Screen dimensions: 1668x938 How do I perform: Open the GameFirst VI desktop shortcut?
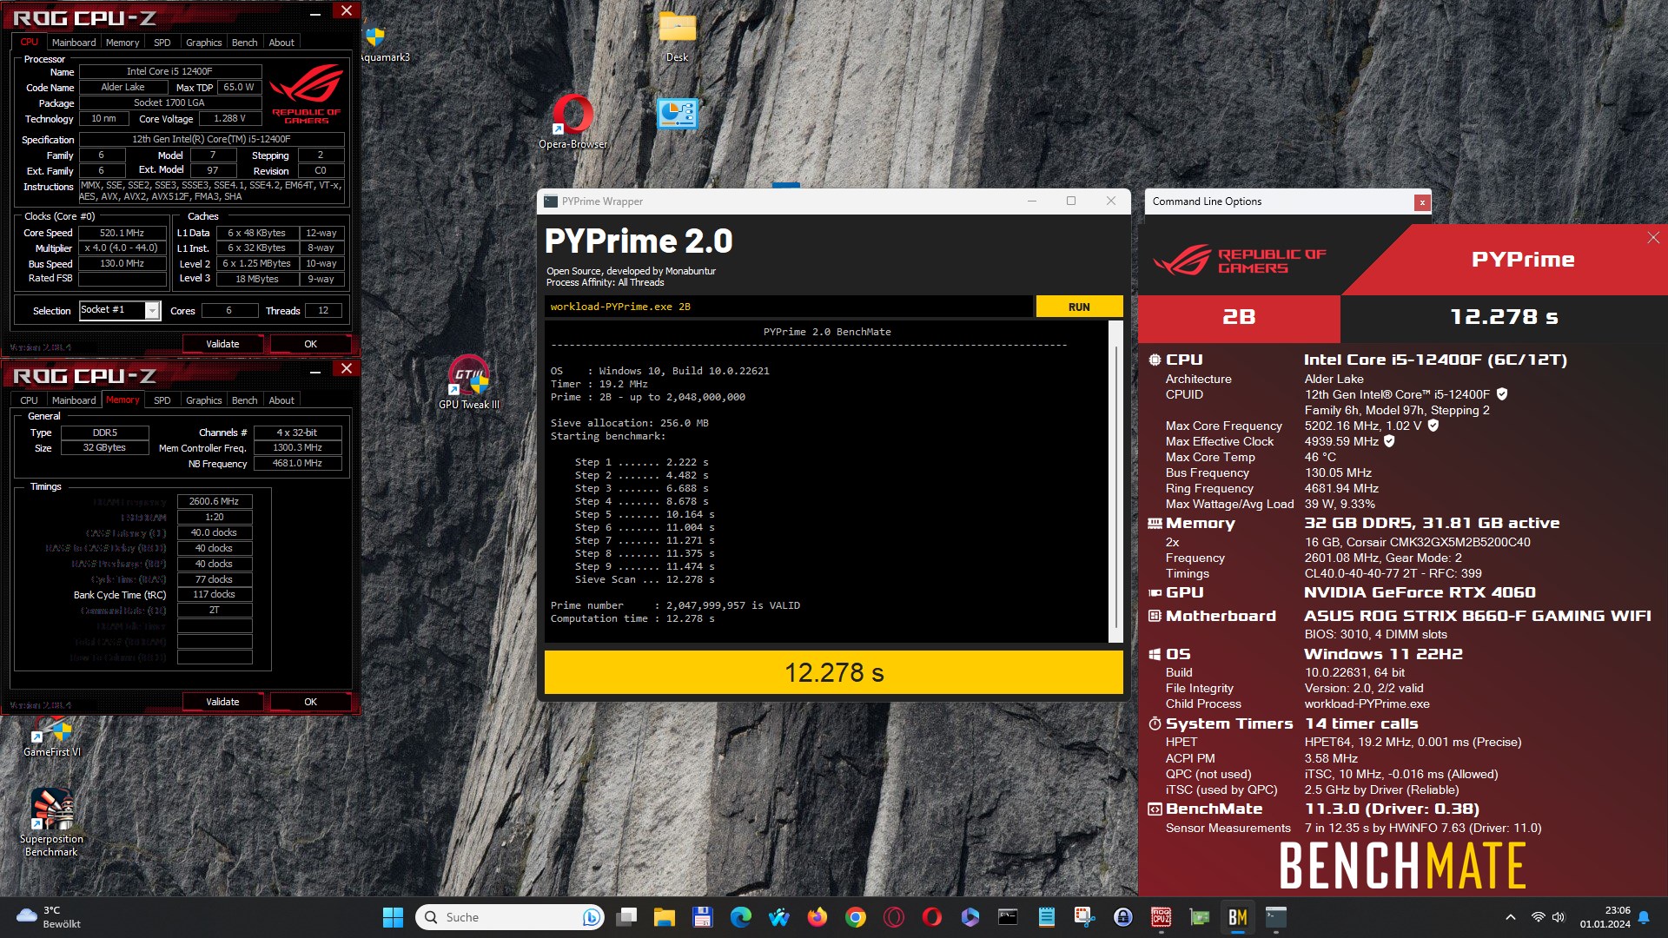(51, 737)
